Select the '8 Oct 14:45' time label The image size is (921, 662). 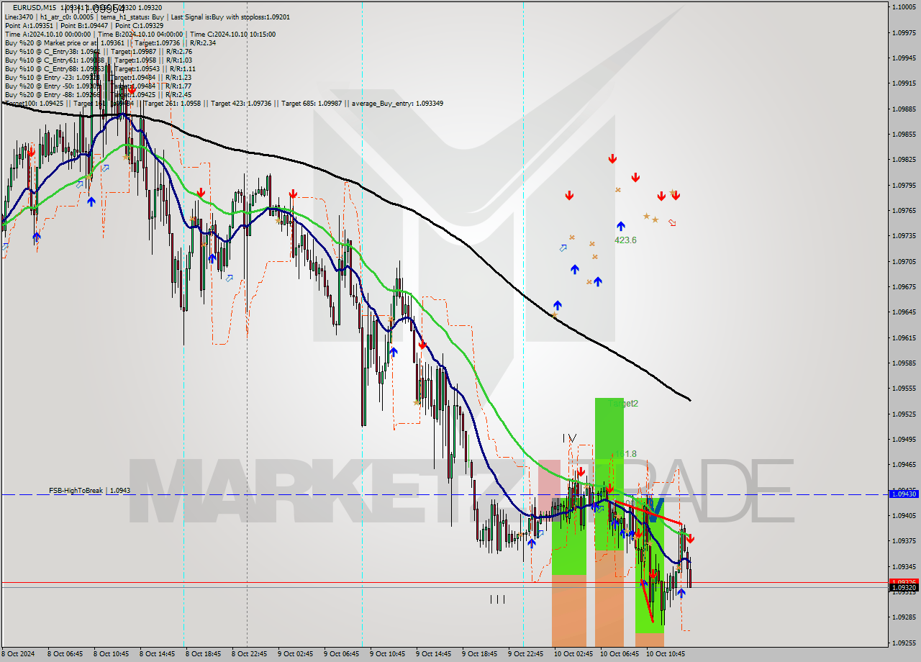click(x=158, y=654)
